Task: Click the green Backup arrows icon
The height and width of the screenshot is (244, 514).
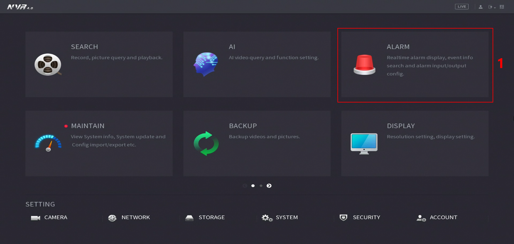Action: pos(206,143)
